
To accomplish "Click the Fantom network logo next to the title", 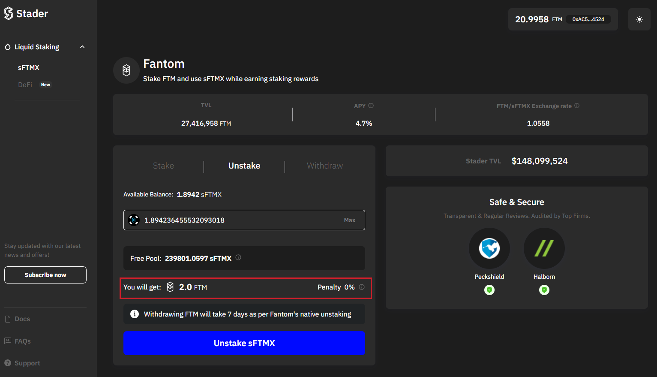I will [126, 70].
